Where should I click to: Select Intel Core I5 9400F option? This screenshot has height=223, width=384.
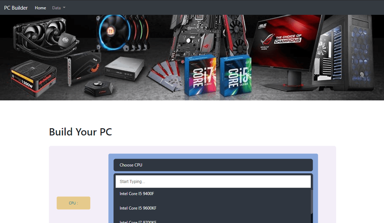(137, 194)
